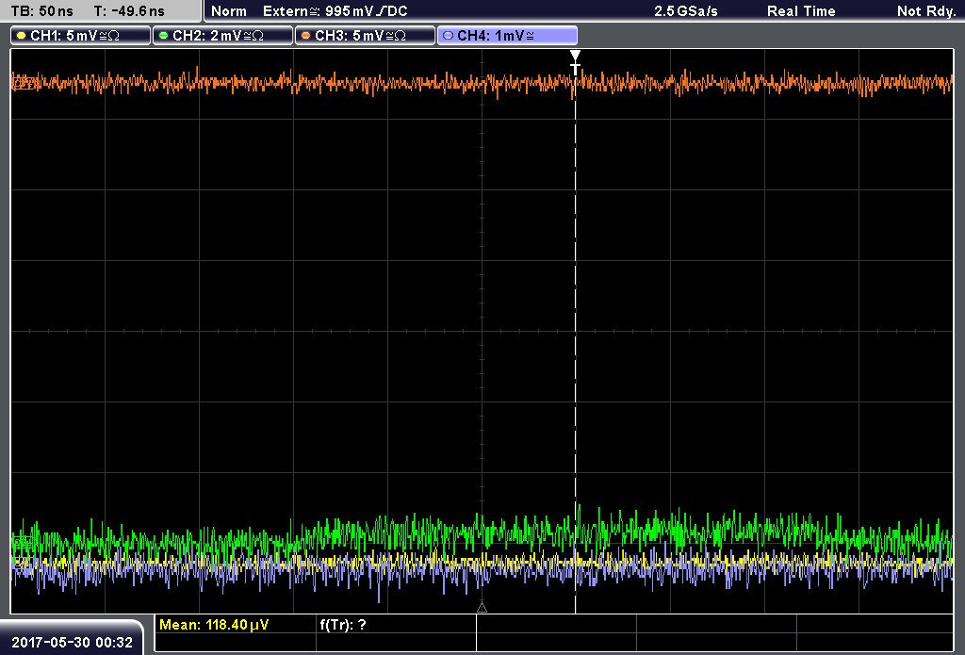This screenshot has width=965, height=655.
Task: Click the orange CH3 indicator dot
Action: click(306, 36)
